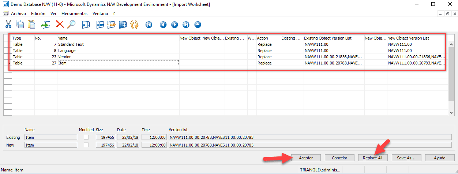Click the red X delete icon
This screenshot has width=458, height=174.
60,25
